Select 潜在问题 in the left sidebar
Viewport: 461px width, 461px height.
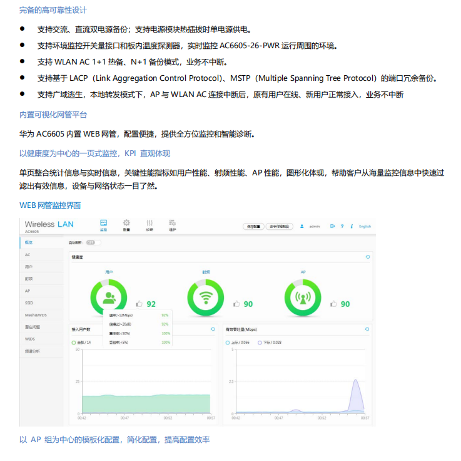click(x=42, y=327)
